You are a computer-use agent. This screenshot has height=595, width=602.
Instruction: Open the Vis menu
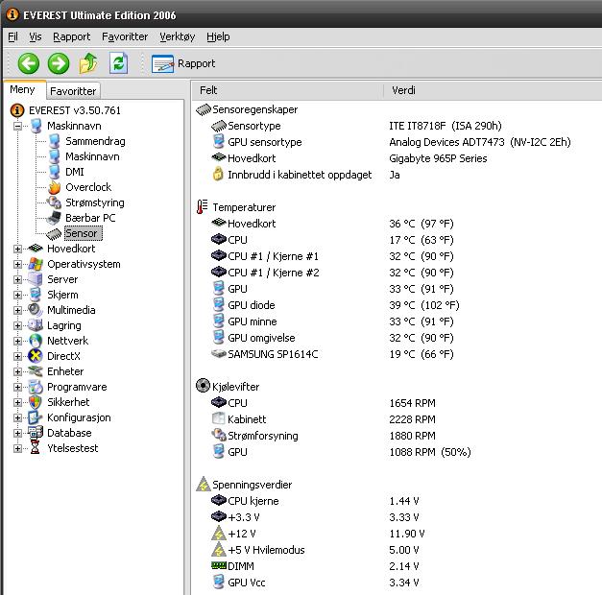tap(35, 36)
